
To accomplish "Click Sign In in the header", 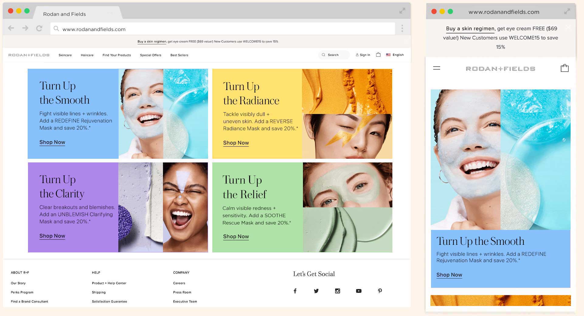I will (x=363, y=55).
